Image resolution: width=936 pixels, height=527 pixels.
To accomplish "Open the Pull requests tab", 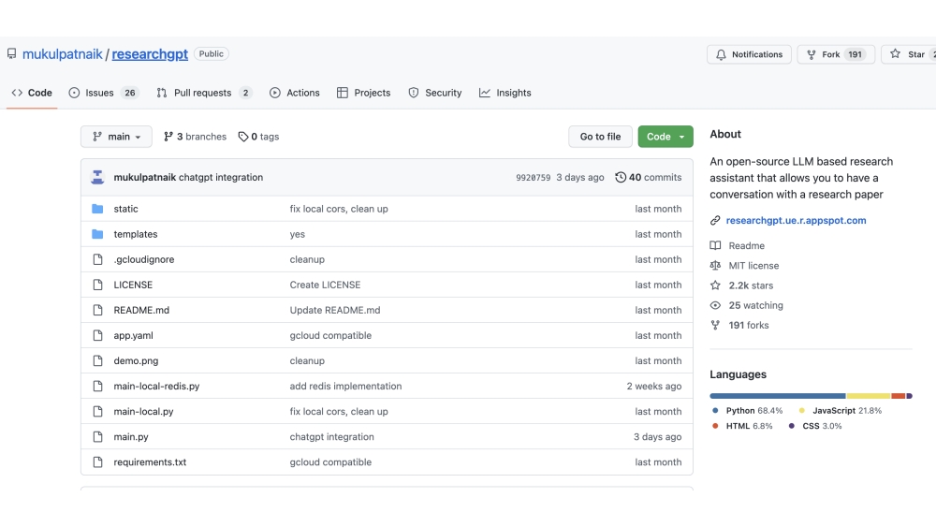I will [204, 93].
